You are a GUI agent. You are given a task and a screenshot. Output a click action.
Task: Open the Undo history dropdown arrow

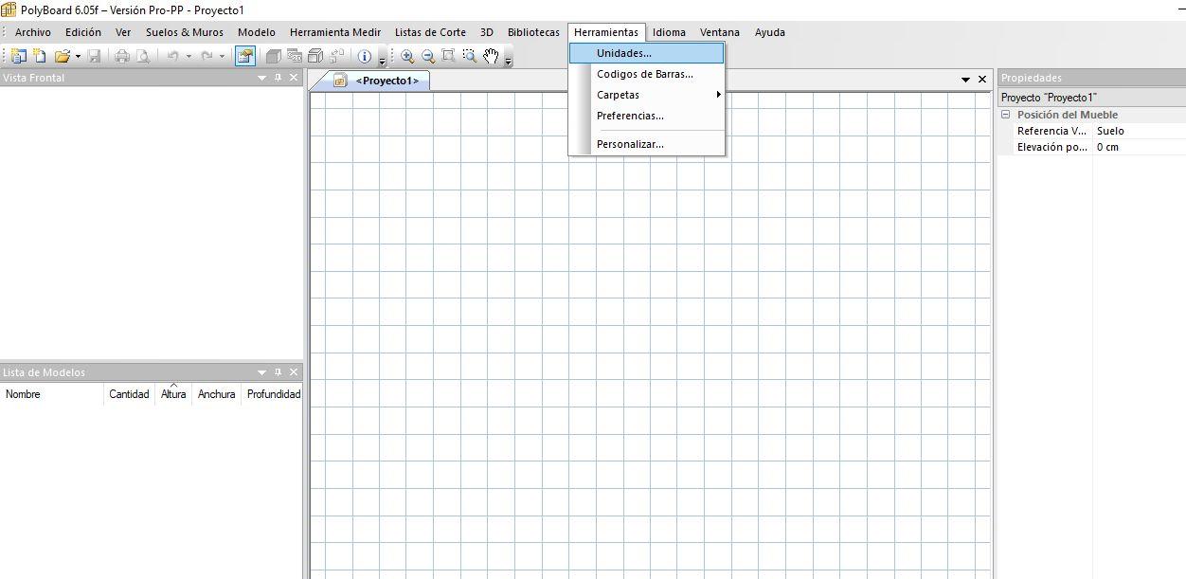coord(189,56)
